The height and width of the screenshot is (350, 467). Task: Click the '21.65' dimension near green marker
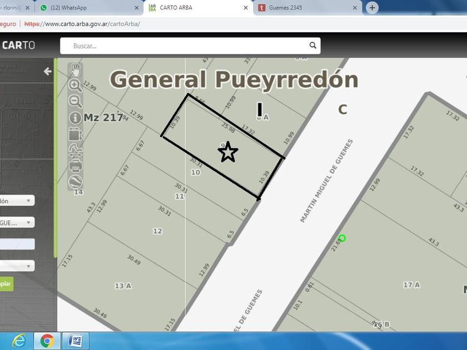tap(336, 244)
